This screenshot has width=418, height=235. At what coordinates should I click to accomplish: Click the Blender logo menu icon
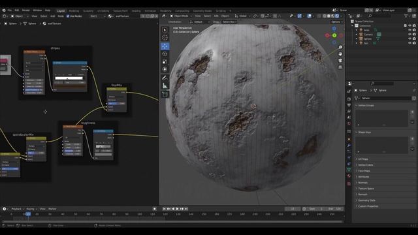pyautogui.click(x=4, y=10)
